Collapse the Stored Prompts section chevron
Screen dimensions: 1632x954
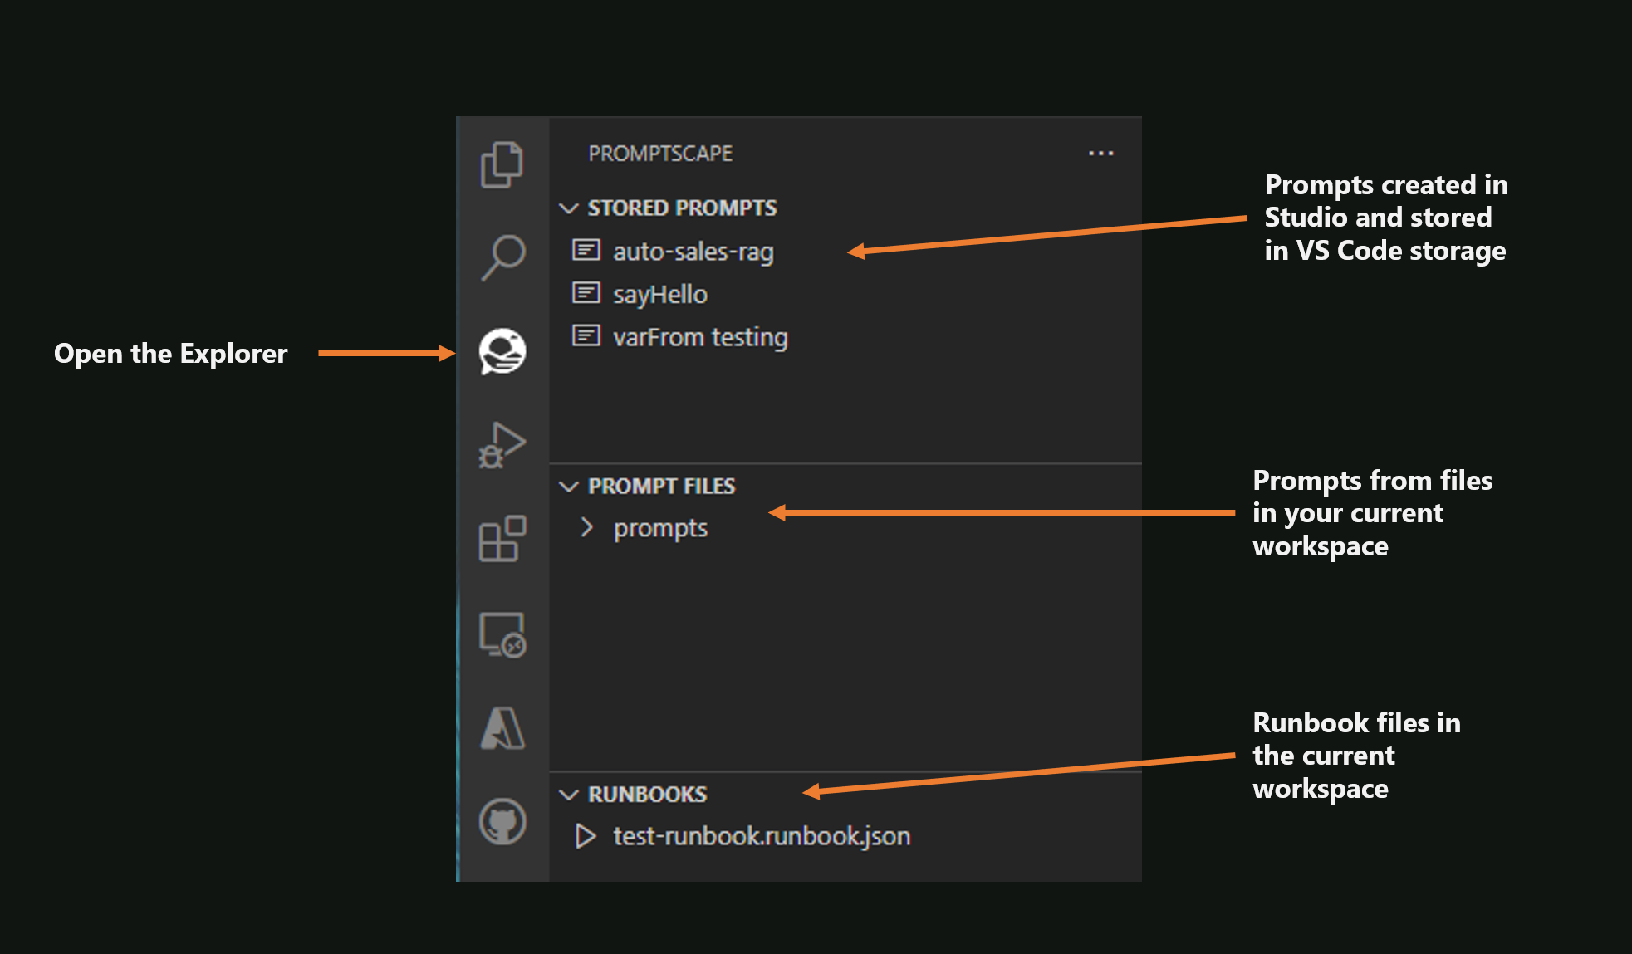tap(569, 208)
